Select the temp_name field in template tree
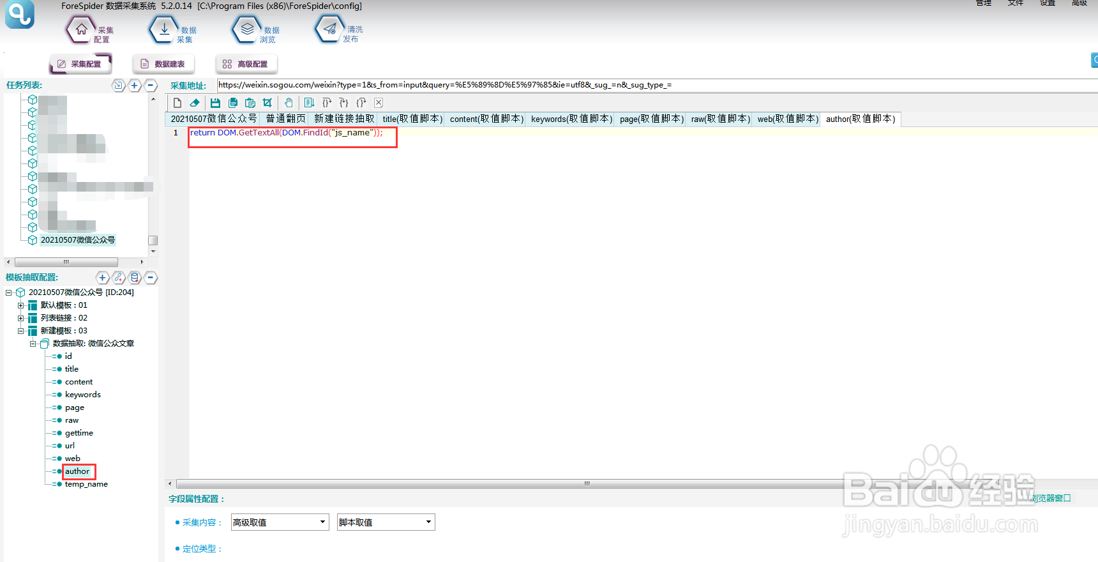Image resolution: width=1098 pixels, height=562 pixels. (x=86, y=484)
